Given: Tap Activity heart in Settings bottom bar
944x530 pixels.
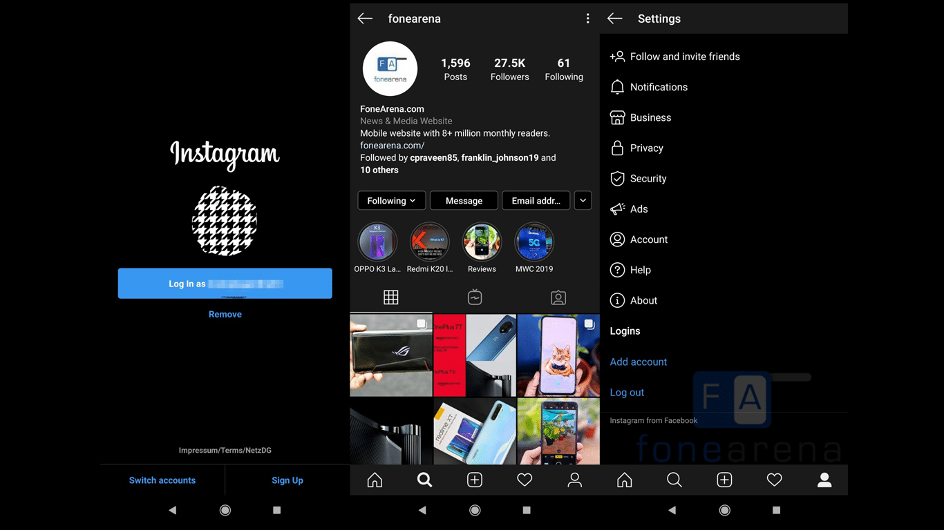Looking at the screenshot, I should point(775,480).
